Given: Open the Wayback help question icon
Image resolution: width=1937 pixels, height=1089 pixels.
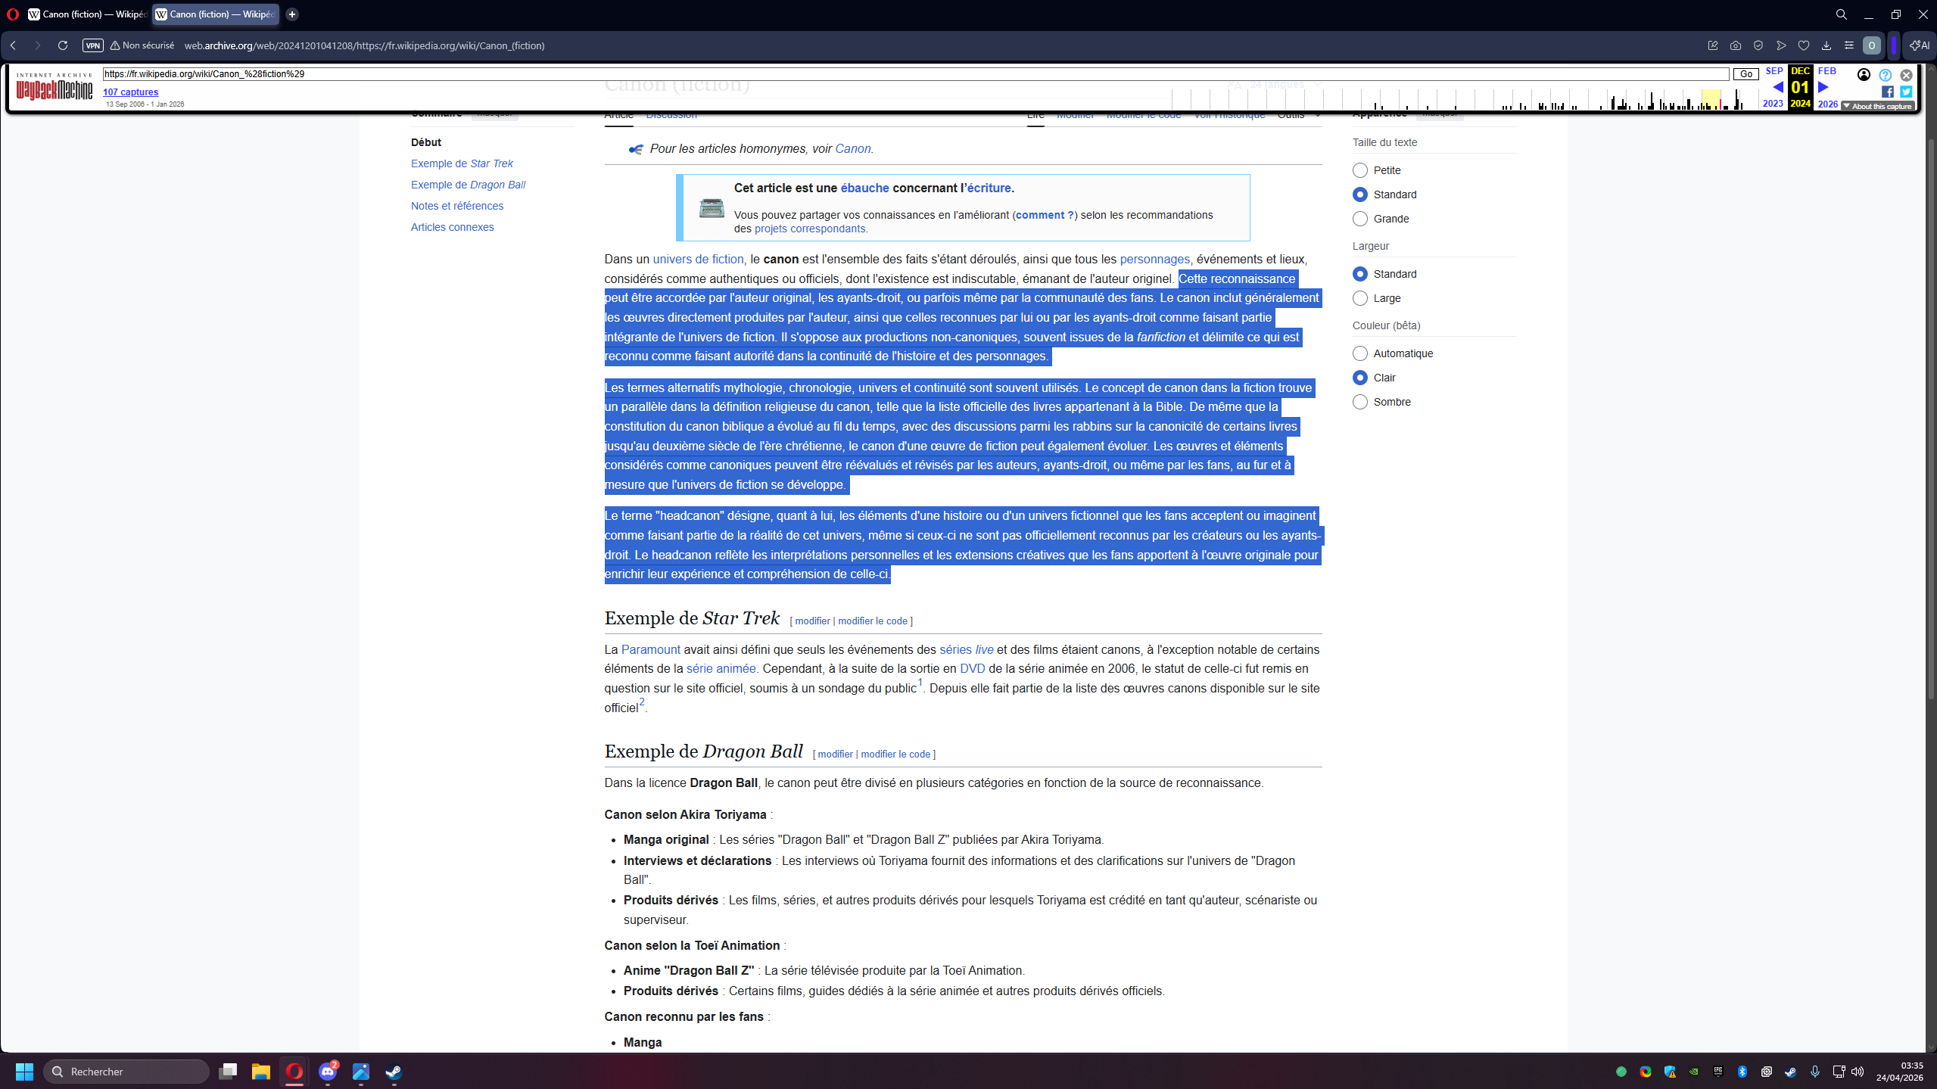Looking at the screenshot, I should click(1886, 75).
